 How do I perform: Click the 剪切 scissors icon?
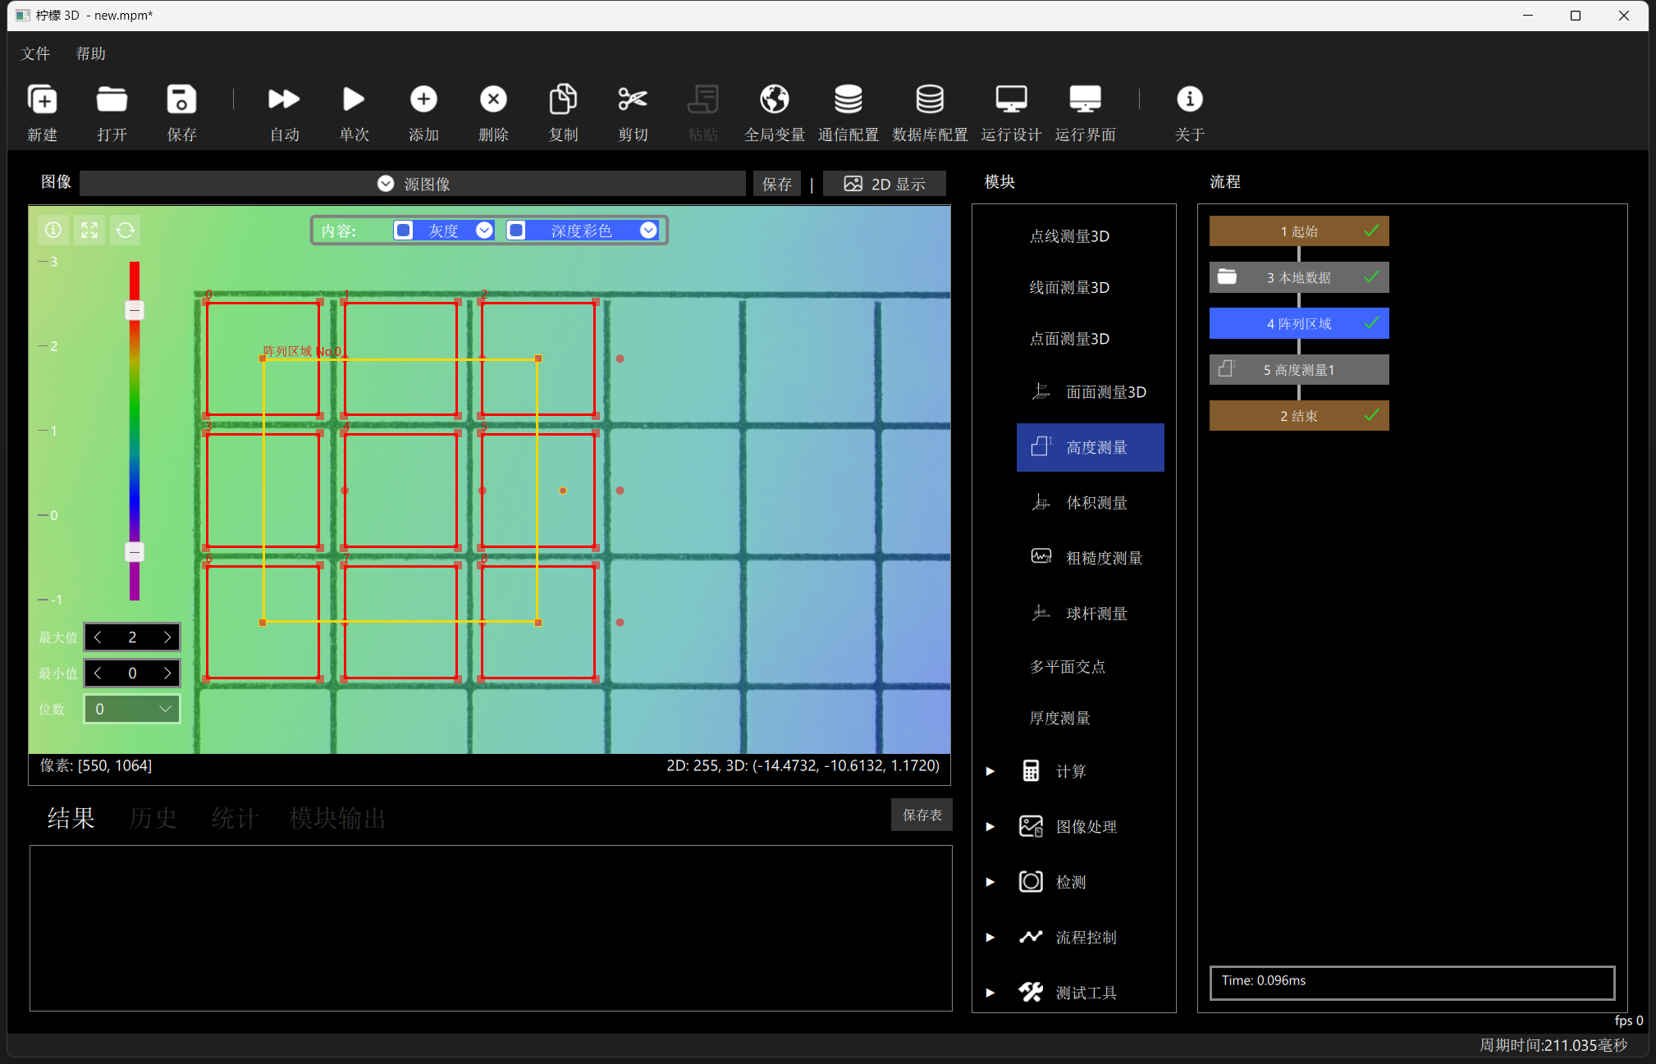[633, 99]
